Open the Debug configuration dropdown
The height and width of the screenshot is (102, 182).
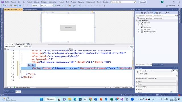click(36, 5)
